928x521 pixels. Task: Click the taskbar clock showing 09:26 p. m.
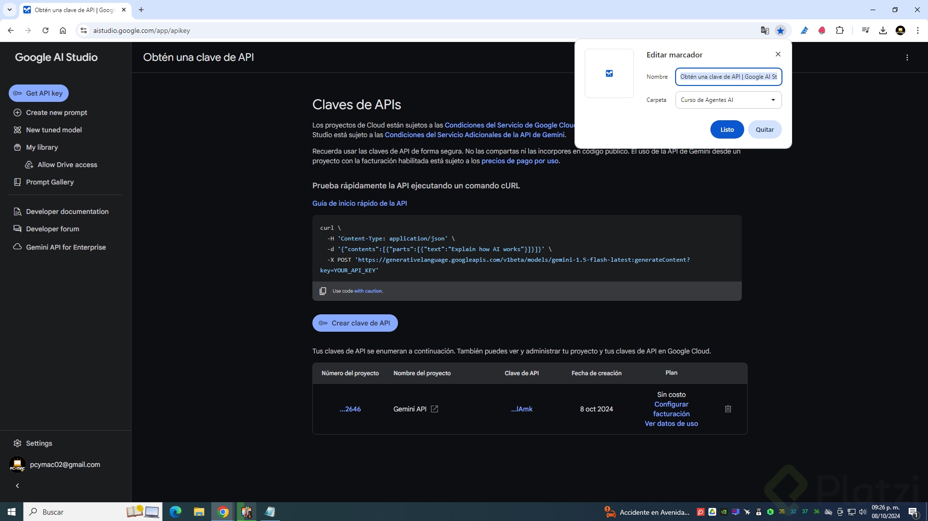(x=886, y=512)
